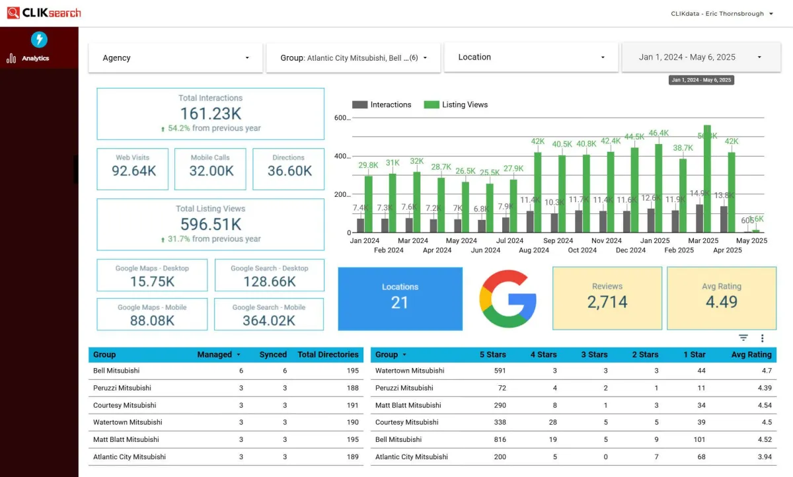
Task: Click the Total Interactions scorecard
Action: (x=210, y=114)
